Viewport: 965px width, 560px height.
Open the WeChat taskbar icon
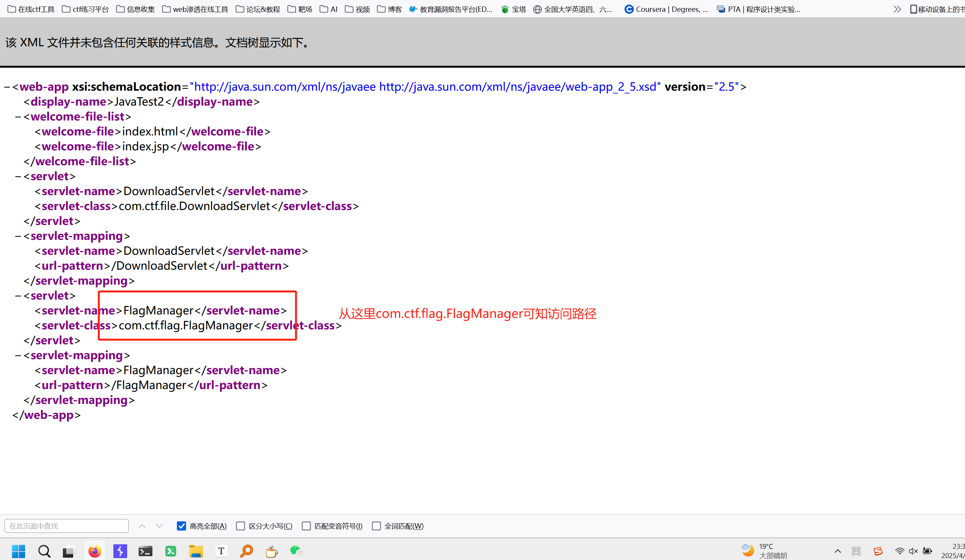296,551
